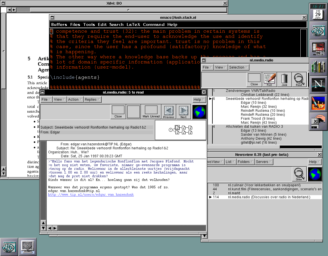
Task: Open the Search menu in emacs
Action: [x=116, y=24]
